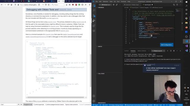This screenshot has width=190, height=106.
Task: Open the Edit menu in VS Code
Action: coord(100,1)
